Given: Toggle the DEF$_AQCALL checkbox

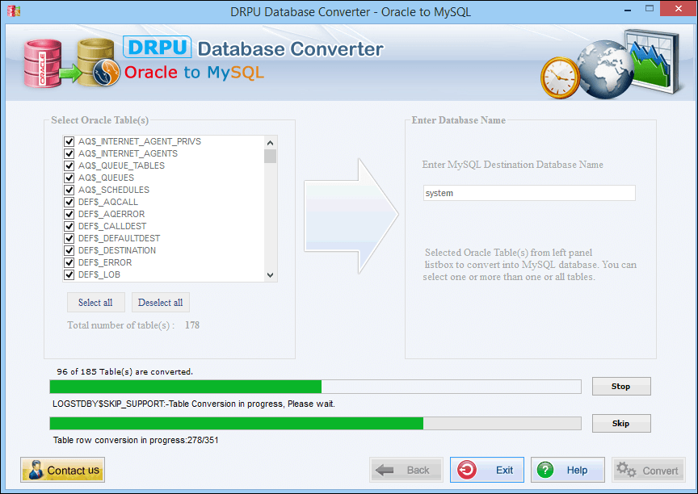Looking at the screenshot, I should coord(69,202).
